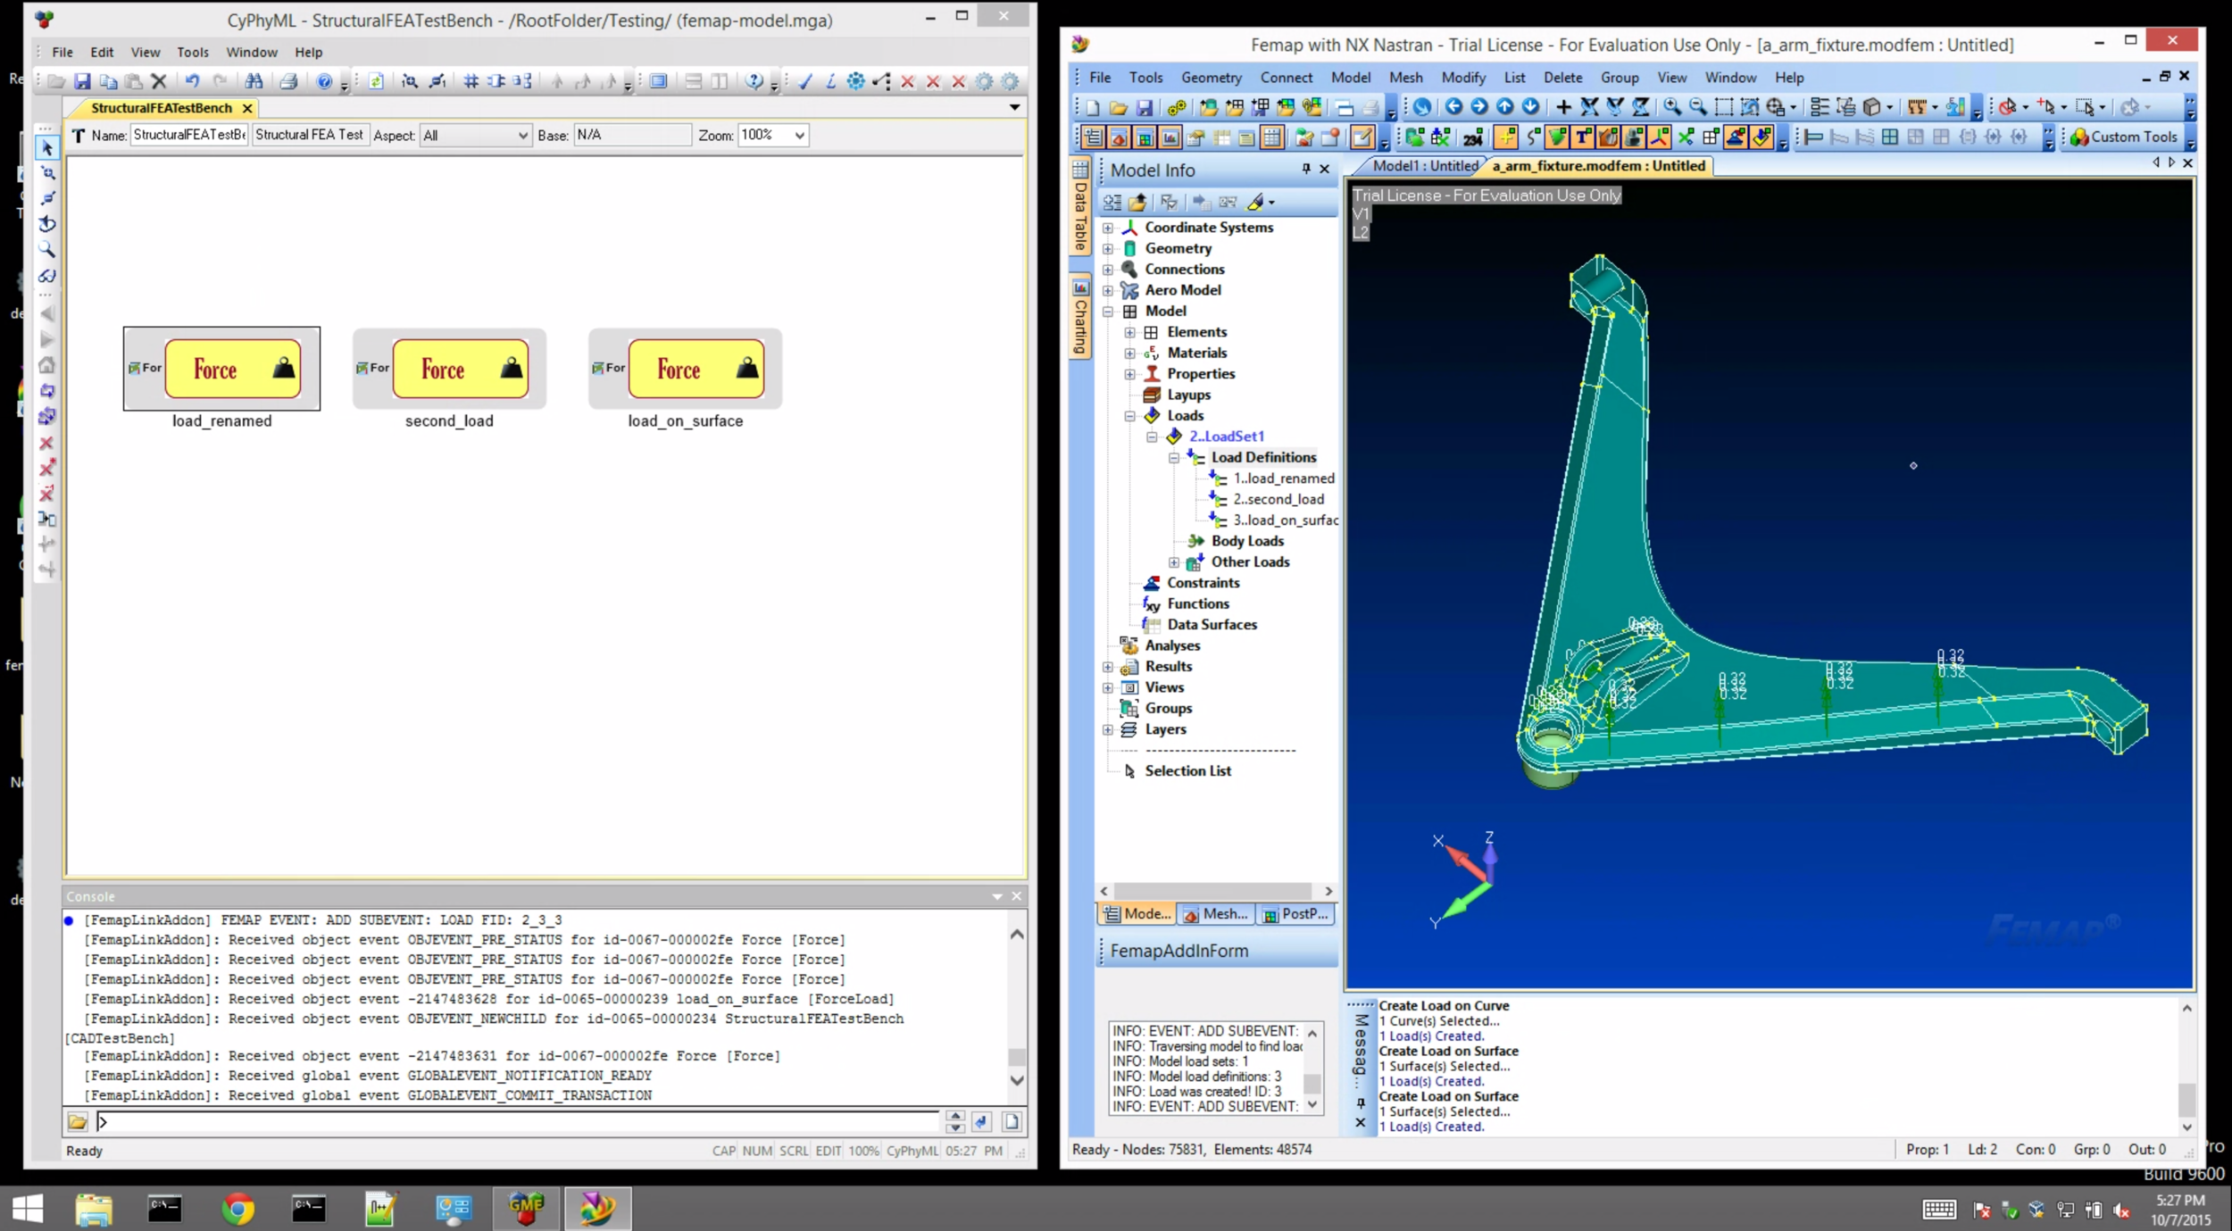The height and width of the screenshot is (1231, 2232).
Task: Select magnifier zoom tool in CyPhyML sidebar
Action: tap(46, 250)
